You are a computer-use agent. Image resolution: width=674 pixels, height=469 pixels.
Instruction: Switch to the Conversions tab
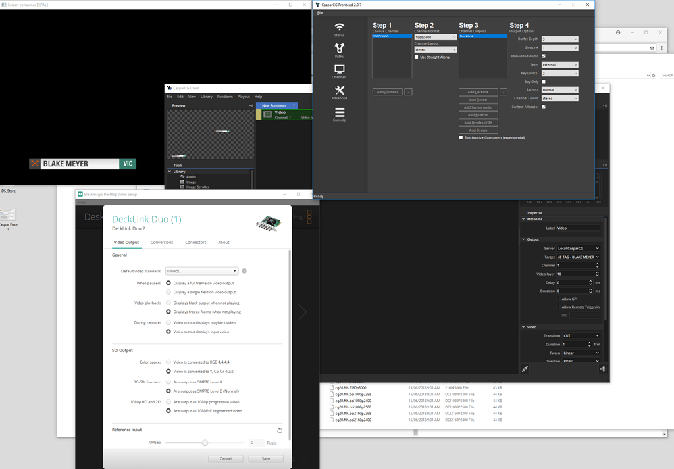162,242
